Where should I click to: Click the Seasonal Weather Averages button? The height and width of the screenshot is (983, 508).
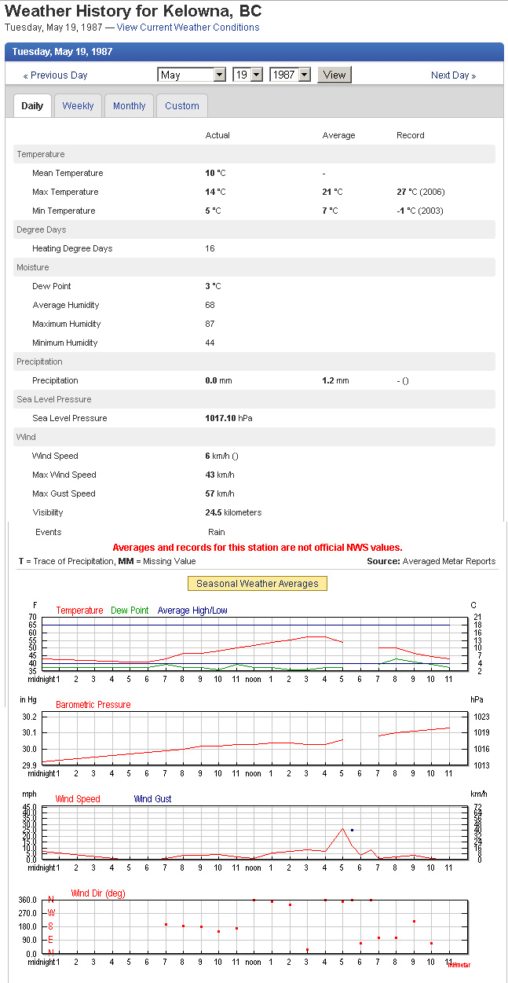click(258, 584)
